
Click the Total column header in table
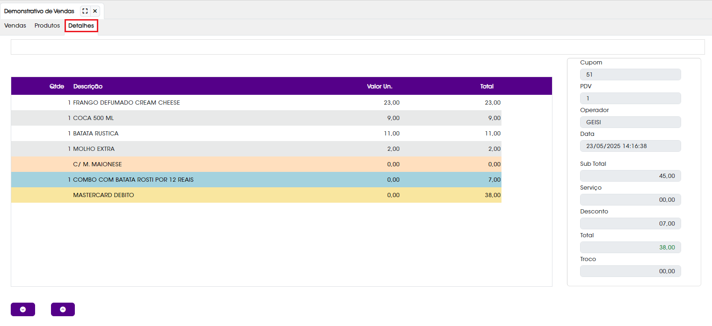(x=487, y=86)
